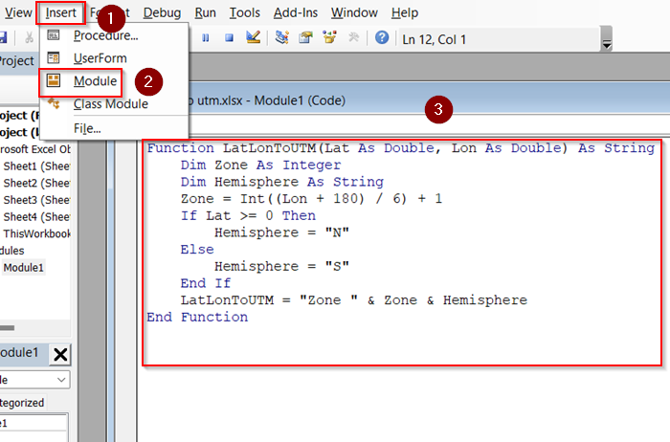The image size is (670, 442).
Task: Select Microsoft Excel Objects folder node
Action: (x=35, y=149)
